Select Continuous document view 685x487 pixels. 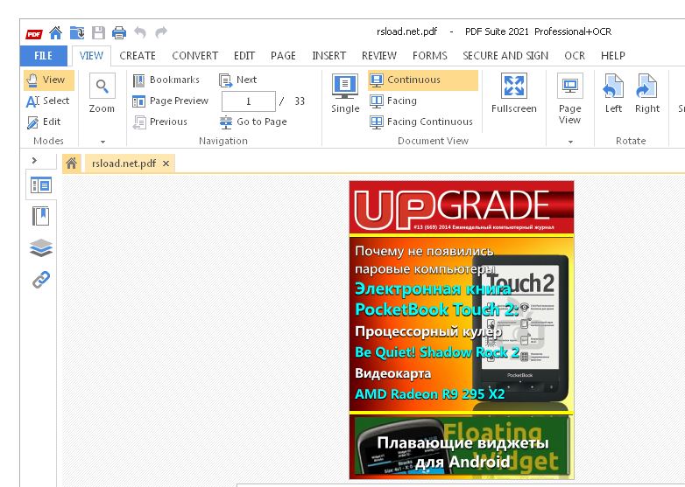tap(423, 80)
